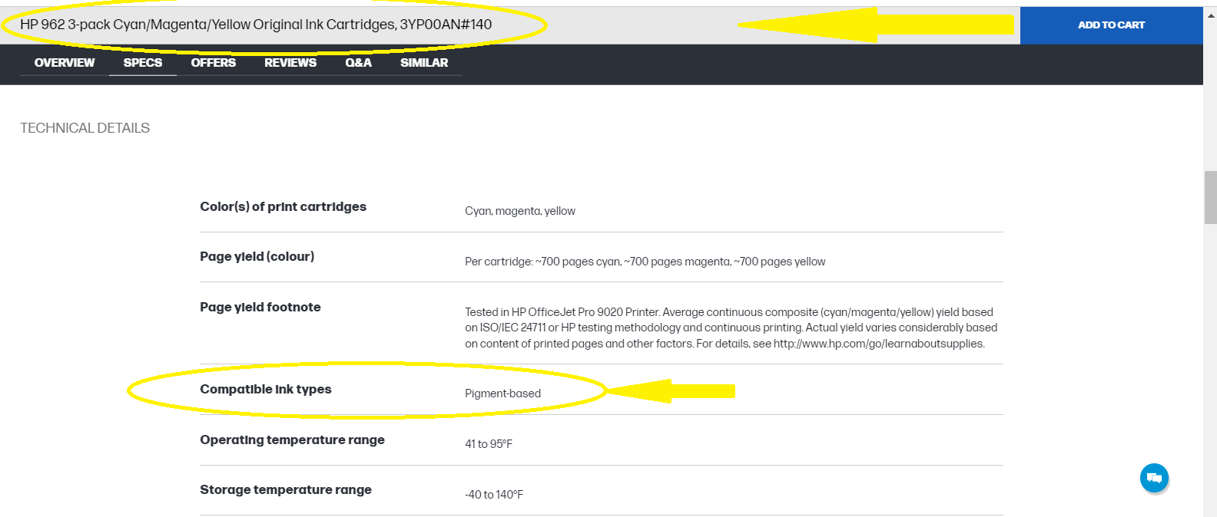Screen dimensions: 1217x517
Task: Switch to the OVERVIEW tab
Action: point(65,63)
